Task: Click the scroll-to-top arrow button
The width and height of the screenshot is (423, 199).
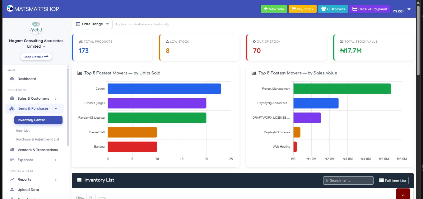Action: (x=403, y=194)
